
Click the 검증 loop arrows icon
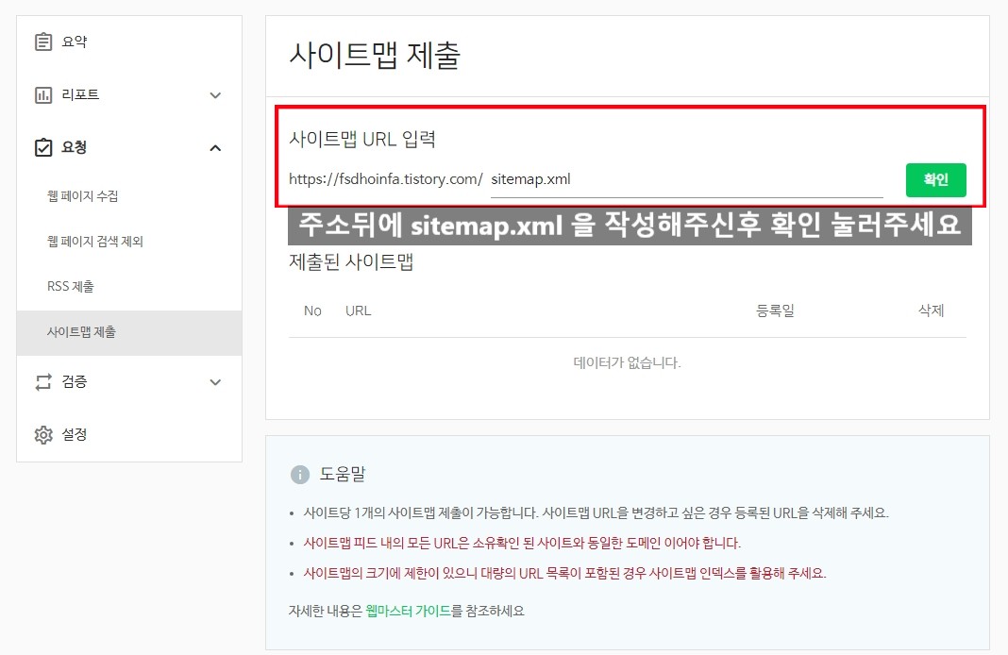(x=43, y=382)
